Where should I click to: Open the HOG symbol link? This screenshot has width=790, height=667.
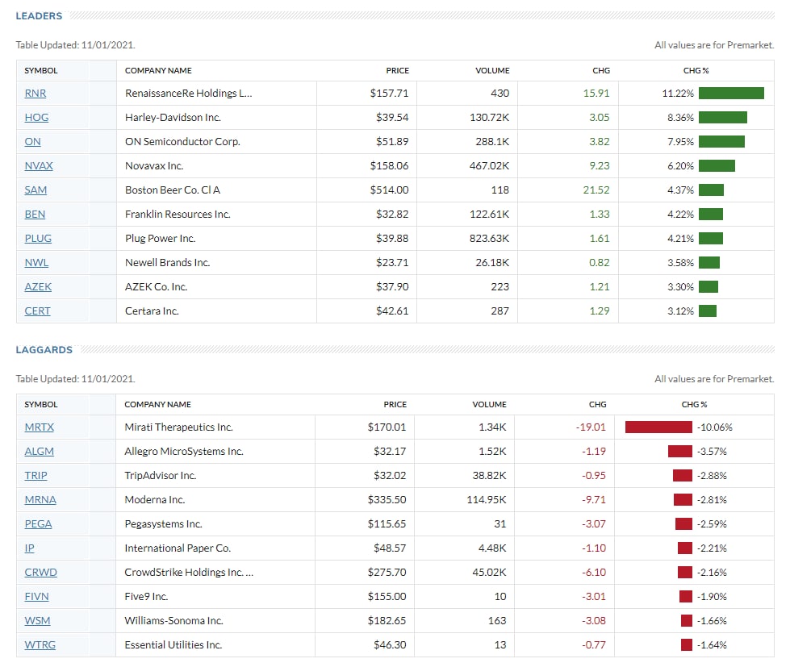[x=37, y=117]
